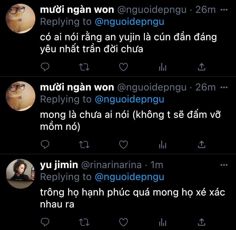Reply to yu jimin's tweet
The height and width of the screenshot is (230, 236).
point(45,222)
